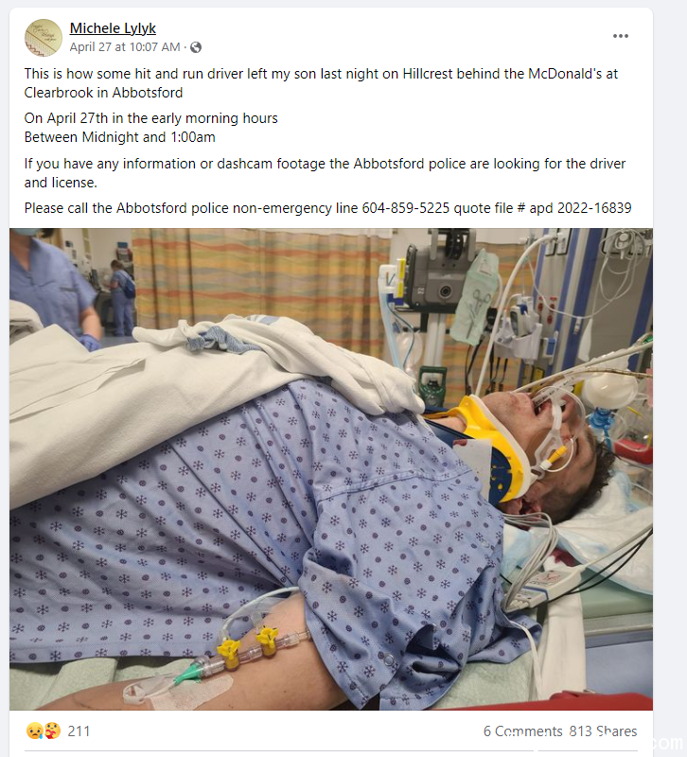This screenshot has height=757, width=687.
Task: Open the three-dot post options menu
Action: click(621, 36)
